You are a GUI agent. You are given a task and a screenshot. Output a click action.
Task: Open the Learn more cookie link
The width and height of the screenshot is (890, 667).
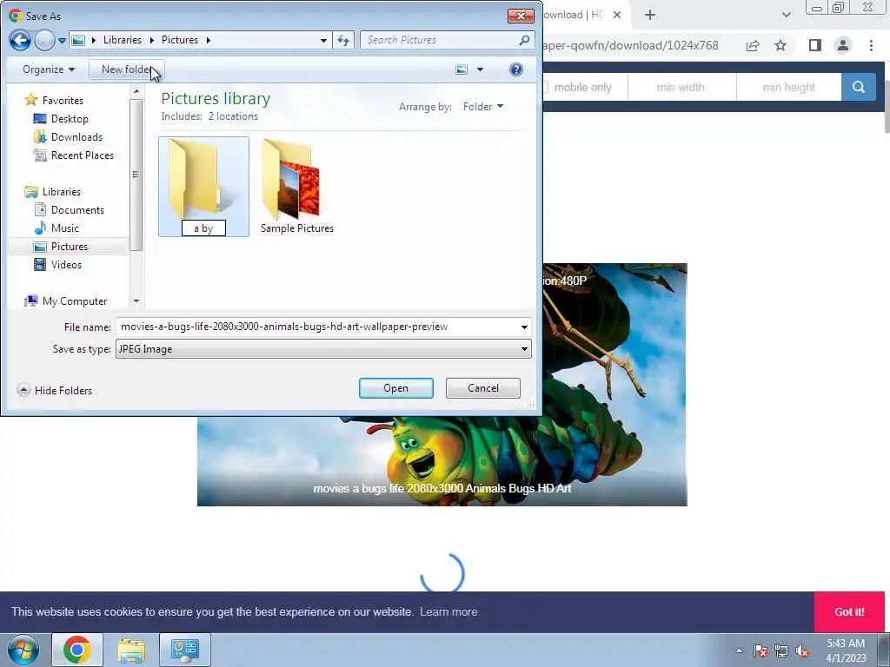[x=448, y=612]
